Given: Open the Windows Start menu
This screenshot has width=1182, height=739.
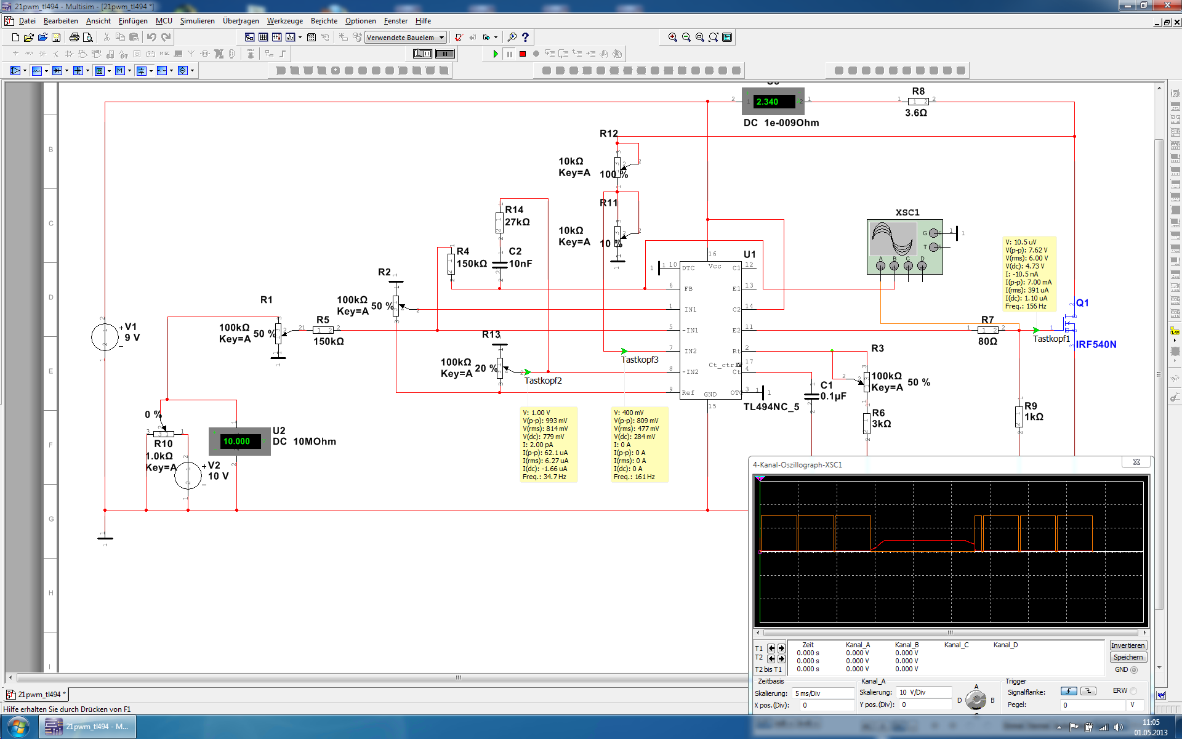Looking at the screenshot, I should (17, 727).
